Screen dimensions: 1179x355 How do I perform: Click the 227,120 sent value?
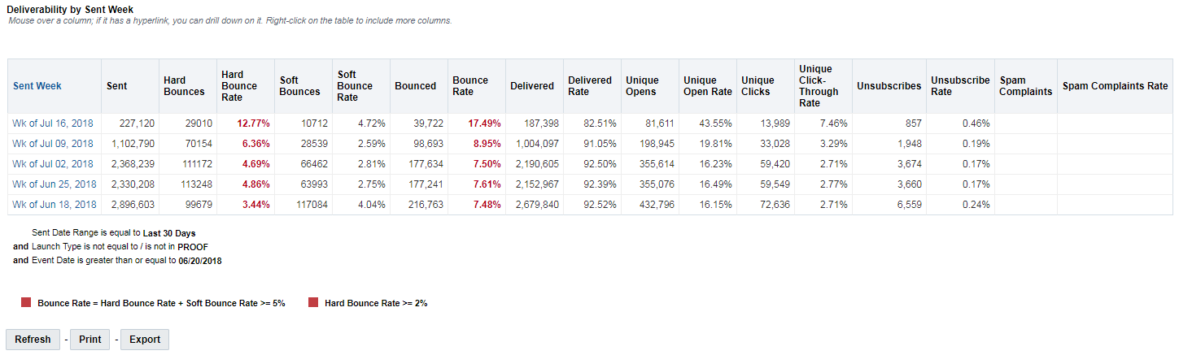pos(136,123)
